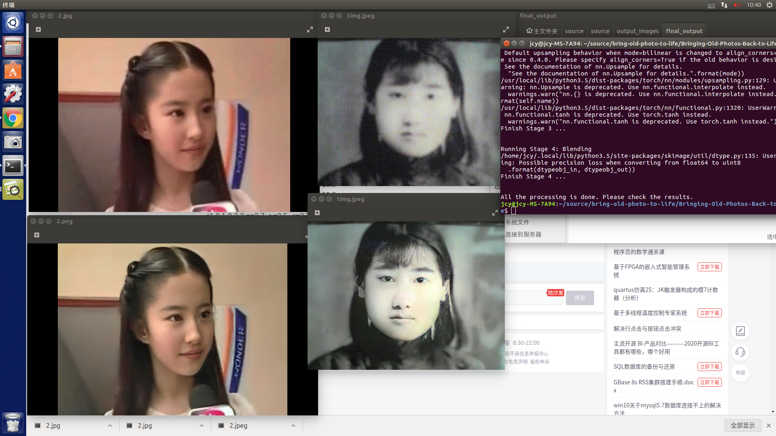The width and height of the screenshot is (776, 436).
Task: Open SQL数据库的备份与还原 link
Action: tap(644, 367)
